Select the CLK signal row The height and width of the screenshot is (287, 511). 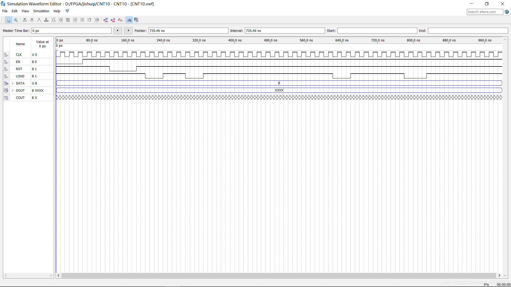pyautogui.click(x=28, y=55)
